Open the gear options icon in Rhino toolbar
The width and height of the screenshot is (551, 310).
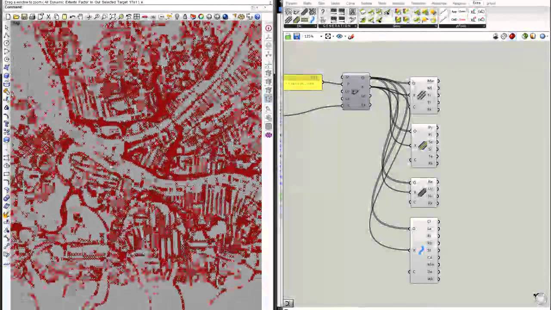click(241, 17)
